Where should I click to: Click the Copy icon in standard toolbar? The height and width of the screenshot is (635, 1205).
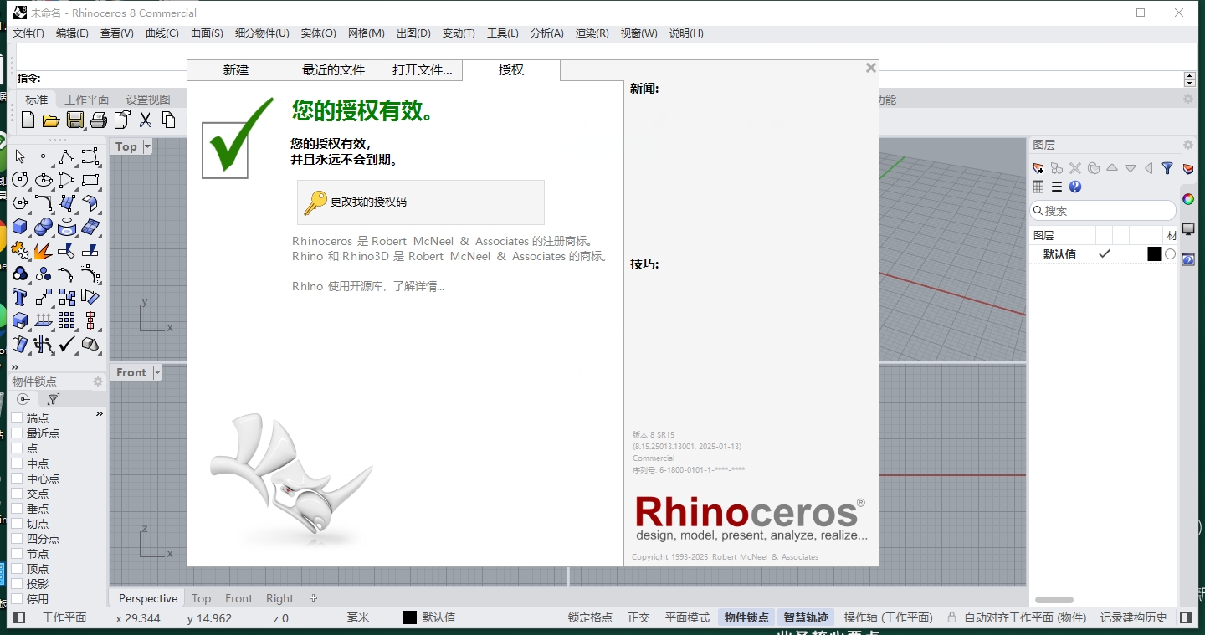(169, 120)
